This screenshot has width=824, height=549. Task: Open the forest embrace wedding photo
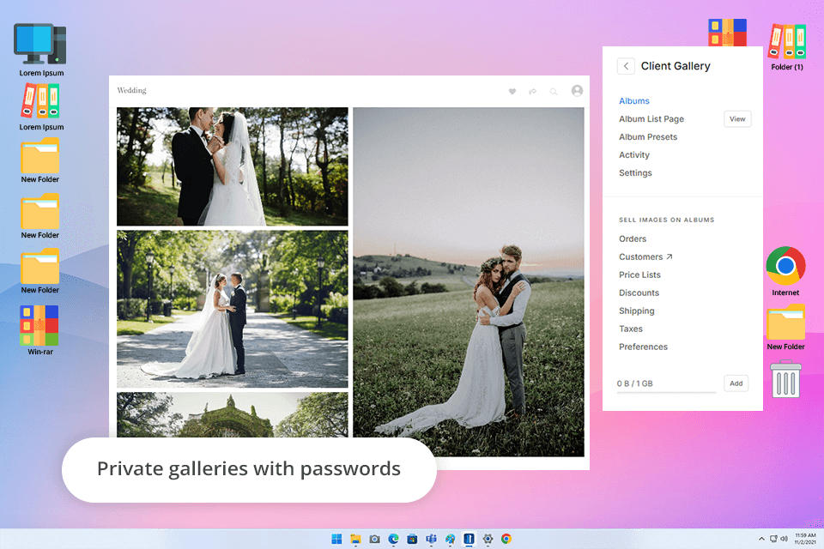(233, 166)
